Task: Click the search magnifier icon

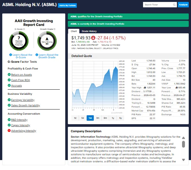Action: (174, 5)
